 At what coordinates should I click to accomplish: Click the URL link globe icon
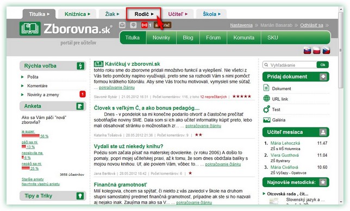[x=266, y=99]
